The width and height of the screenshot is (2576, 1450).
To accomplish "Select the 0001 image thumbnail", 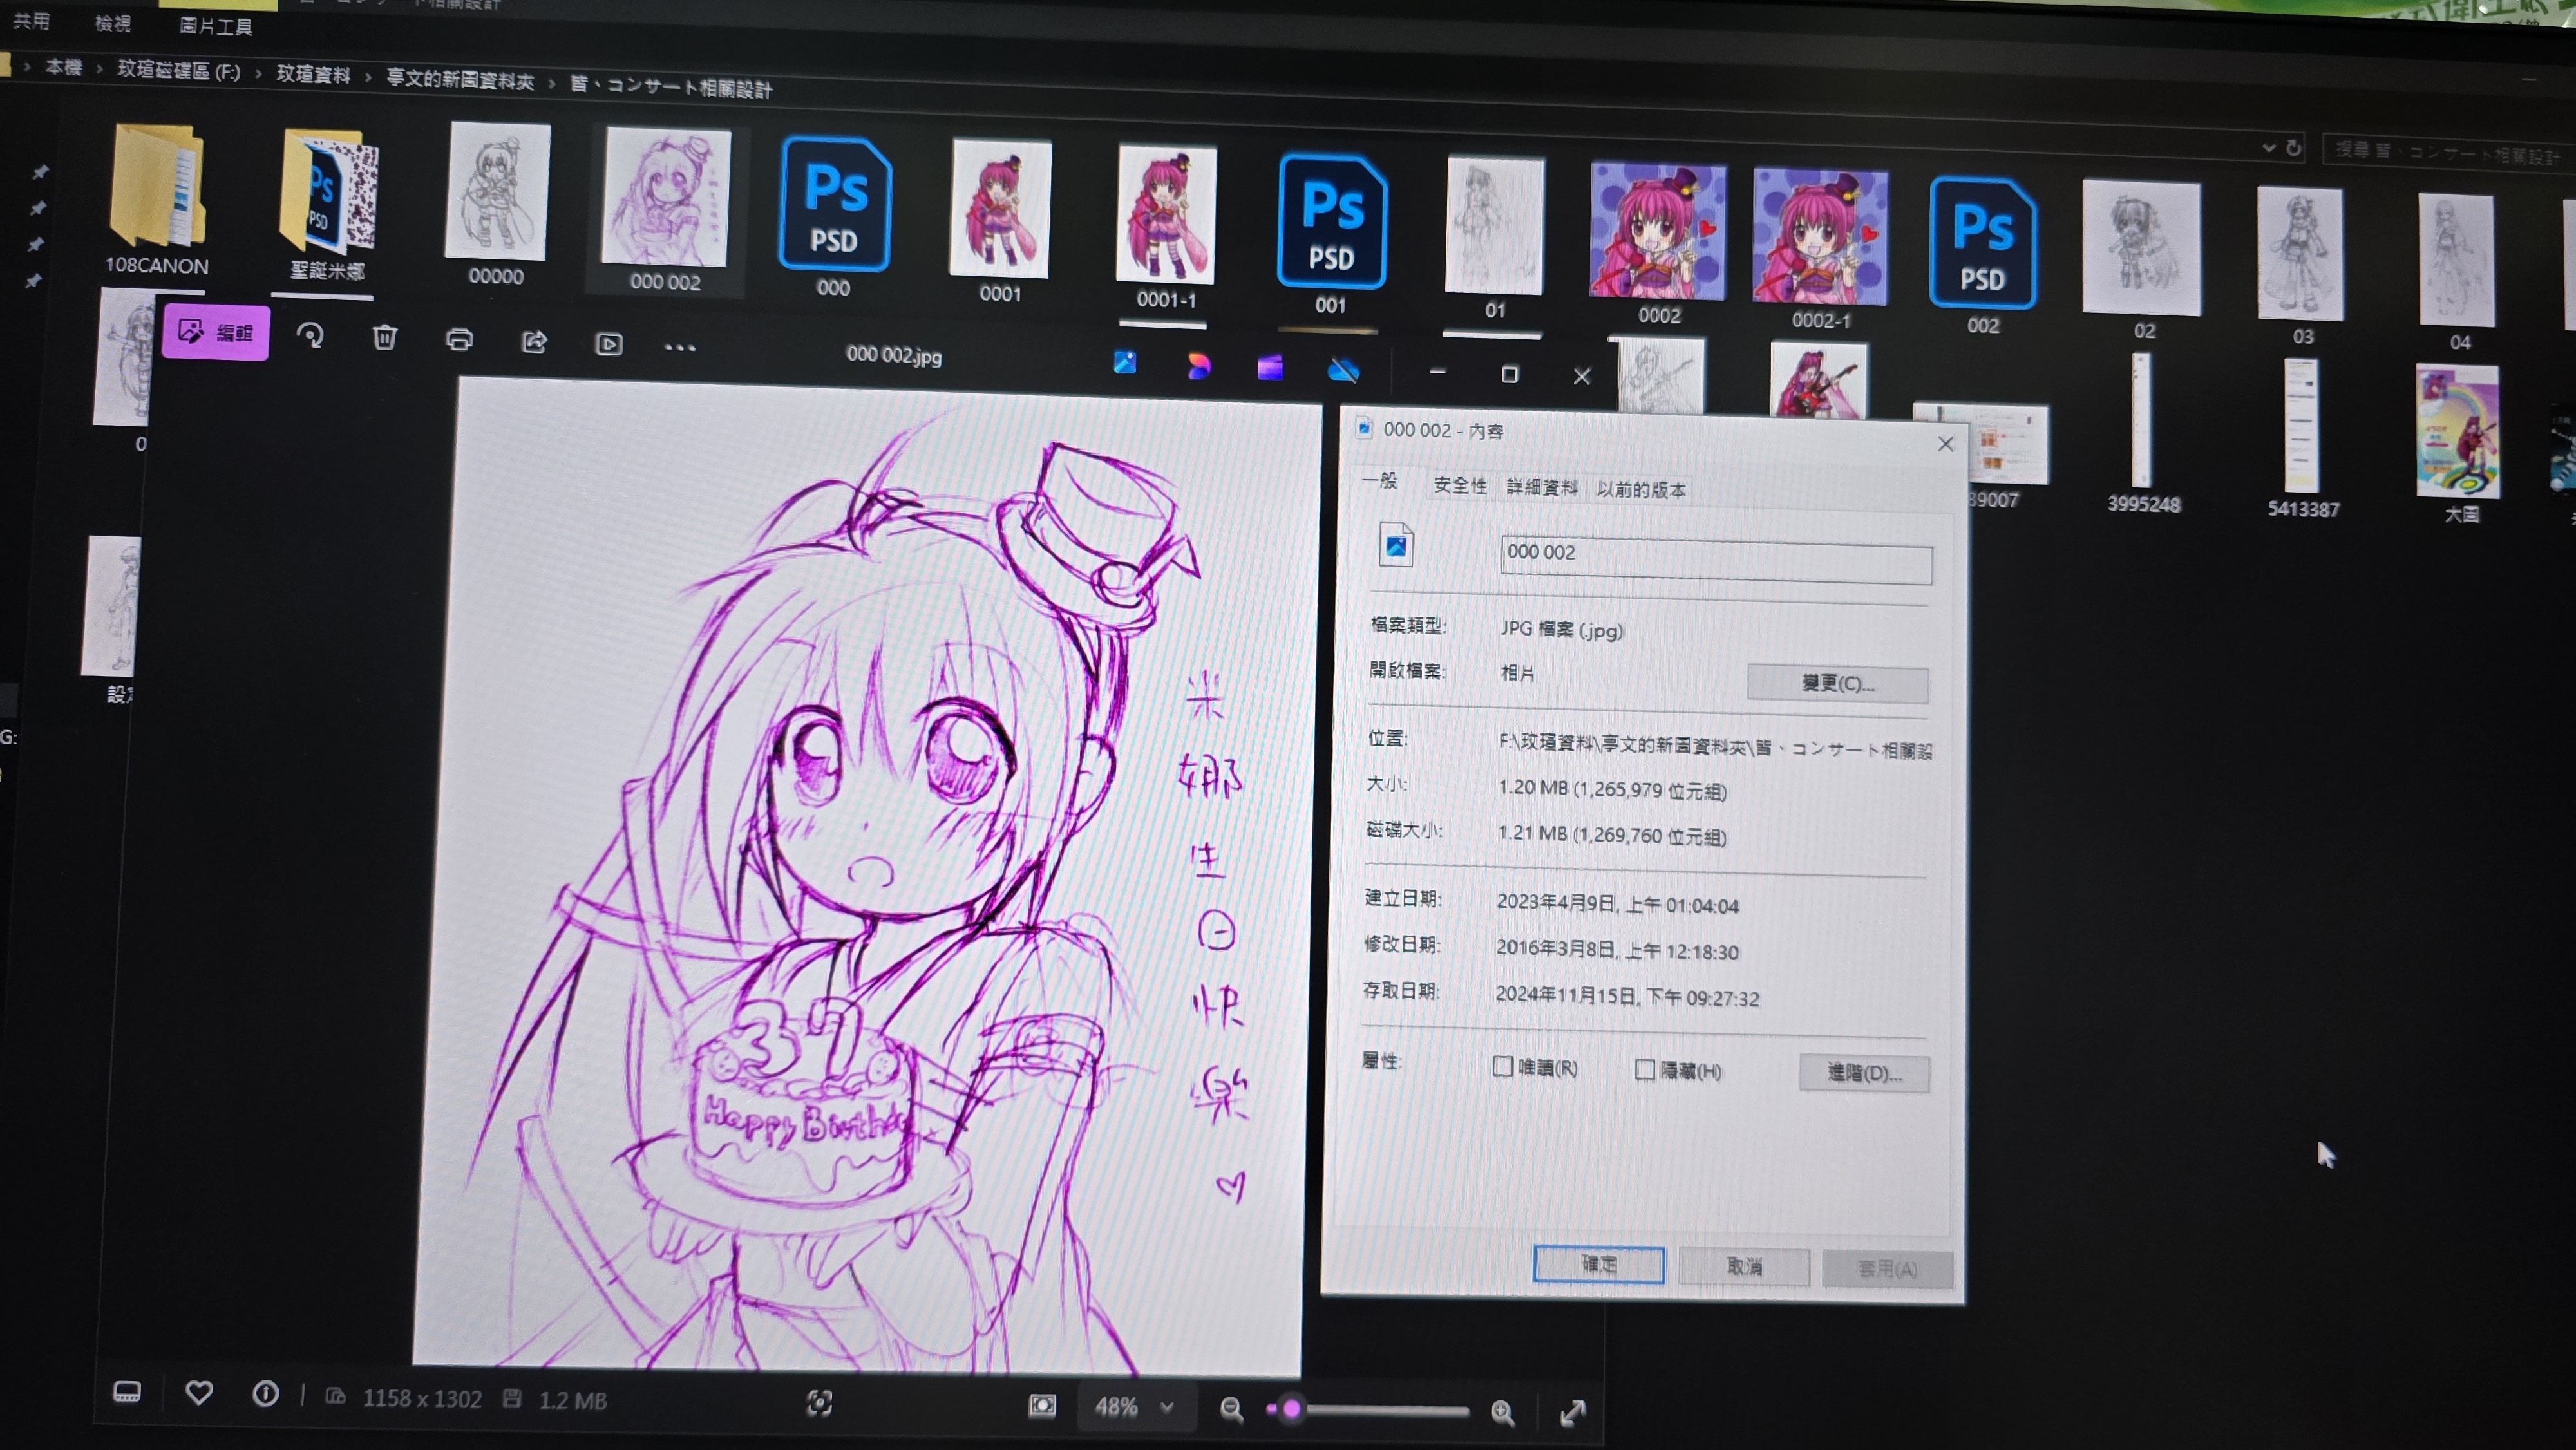I will [x=1000, y=221].
